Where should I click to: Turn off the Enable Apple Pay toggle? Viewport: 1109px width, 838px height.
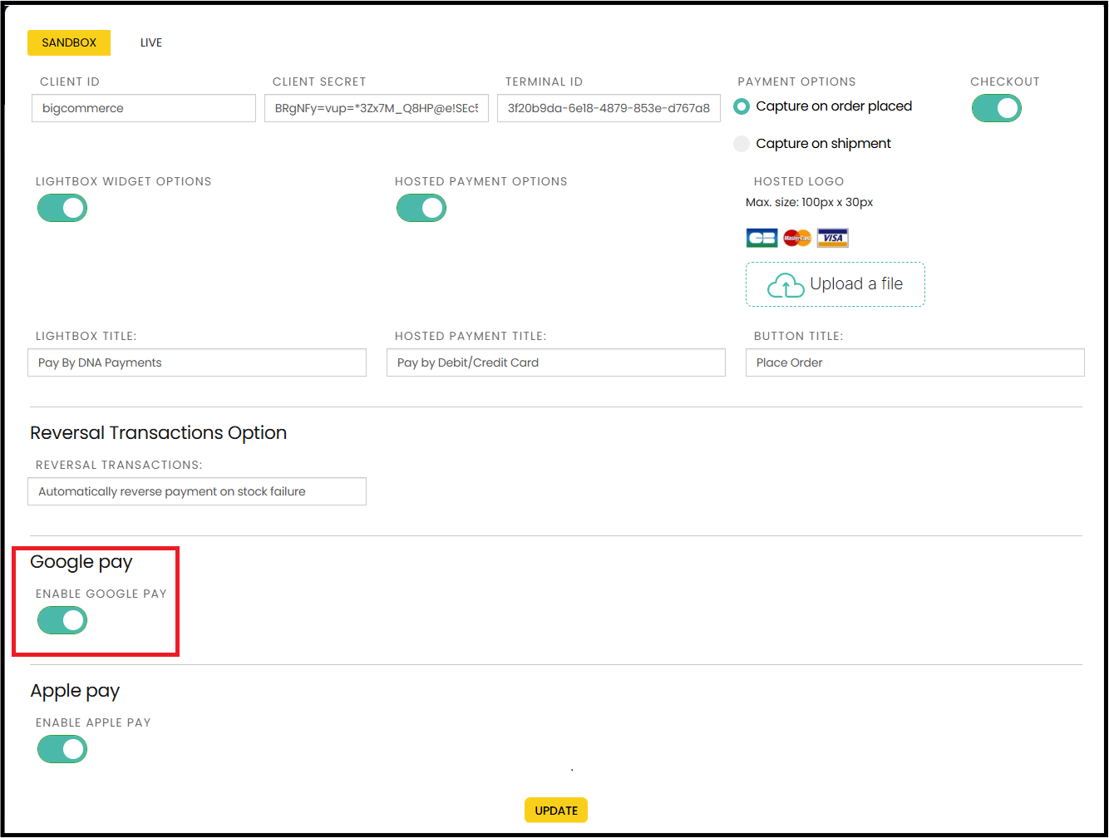coord(62,749)
